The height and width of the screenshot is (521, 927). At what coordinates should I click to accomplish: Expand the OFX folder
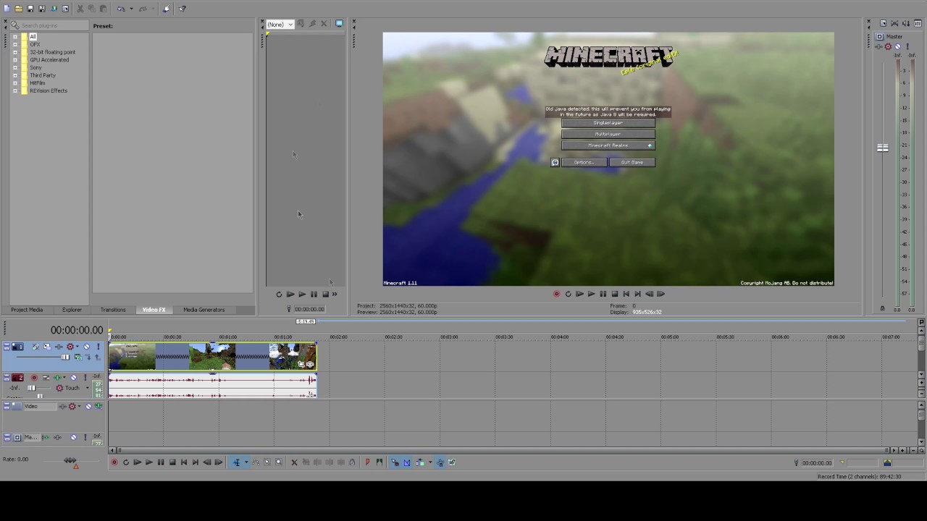(15, 44)
